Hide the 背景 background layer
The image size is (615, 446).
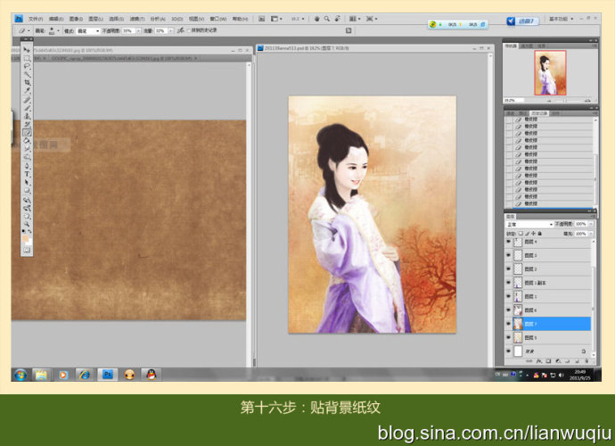[509, 351]
